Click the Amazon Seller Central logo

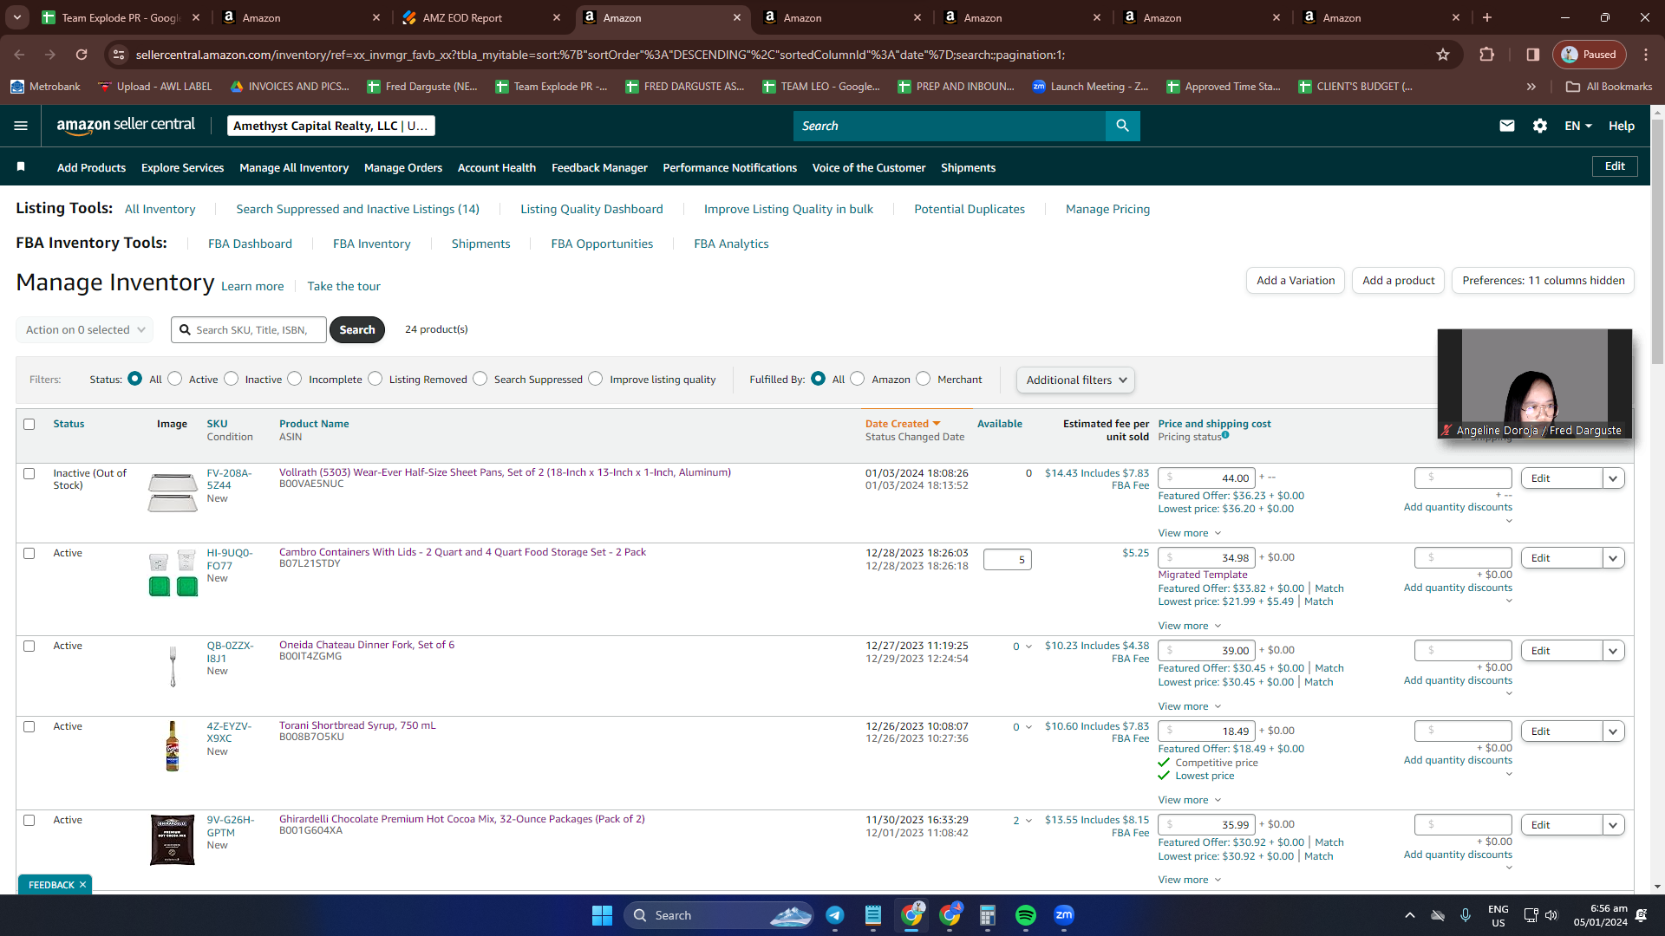pos(126,126)
